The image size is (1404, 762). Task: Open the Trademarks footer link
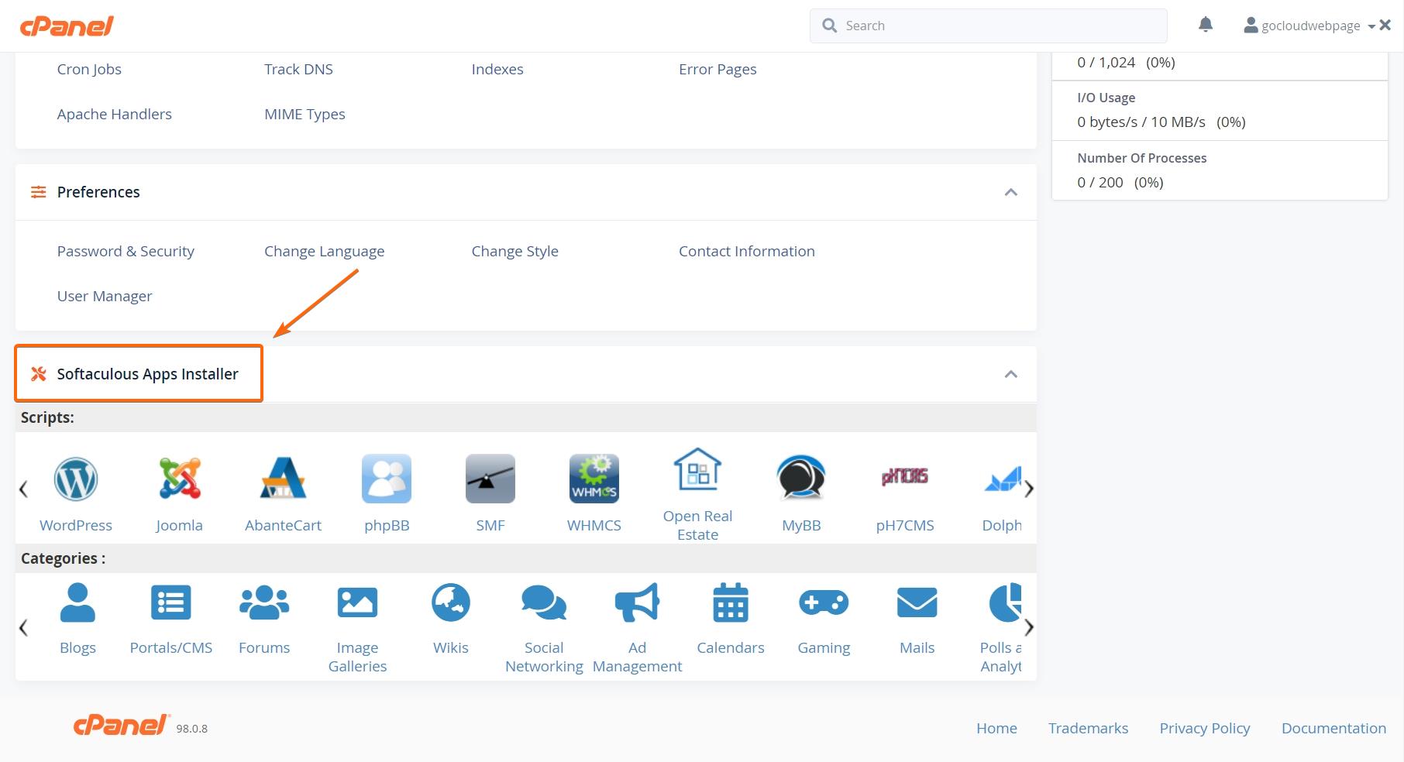pyautogui.click(x=1088, y=728)
